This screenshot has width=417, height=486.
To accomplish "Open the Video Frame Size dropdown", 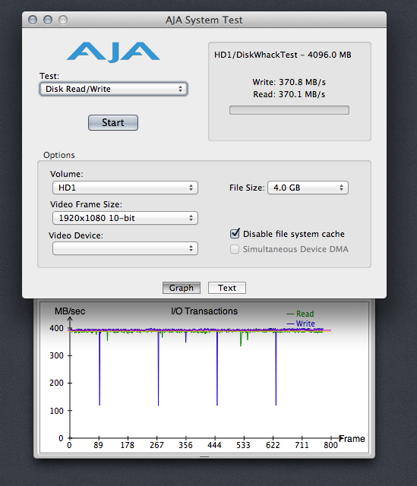I will 125,218.
